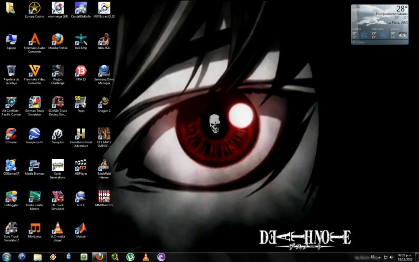Select the UK Truck Simulator icon
Screen dimensions: 419x262
click(58, 201)
